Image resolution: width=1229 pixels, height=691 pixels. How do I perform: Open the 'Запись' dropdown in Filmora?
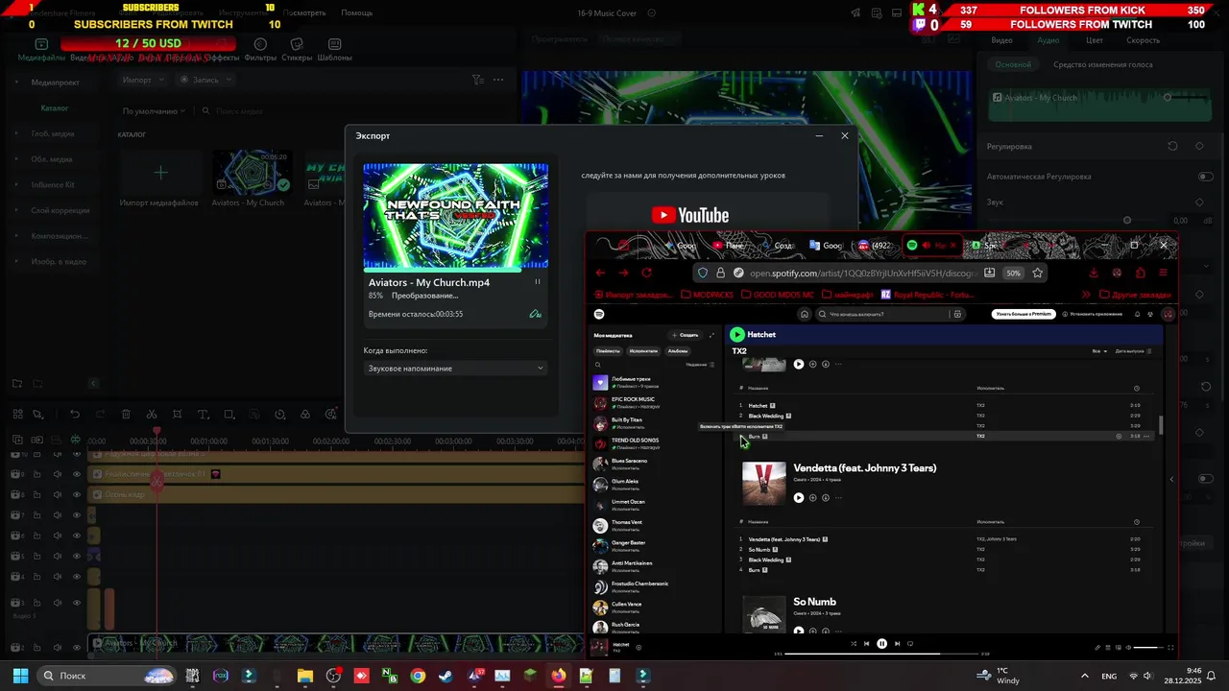[x=206, y=80]
